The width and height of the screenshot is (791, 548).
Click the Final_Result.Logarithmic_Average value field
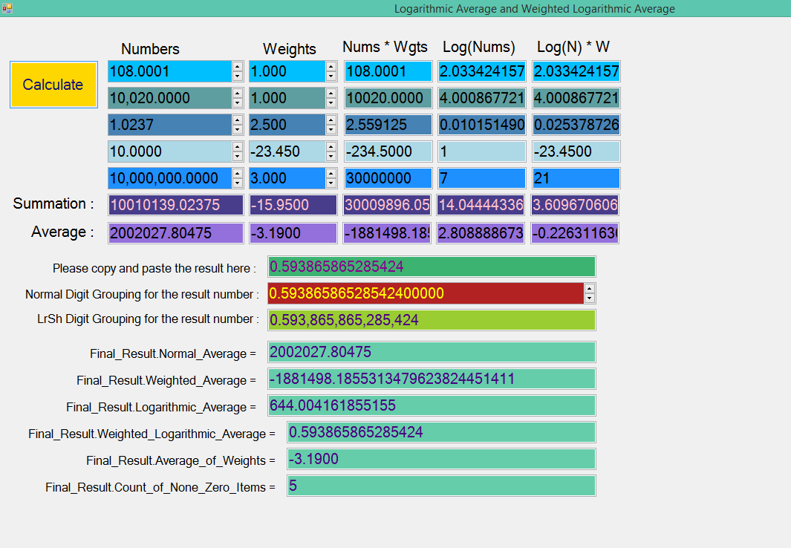point(432,405)
